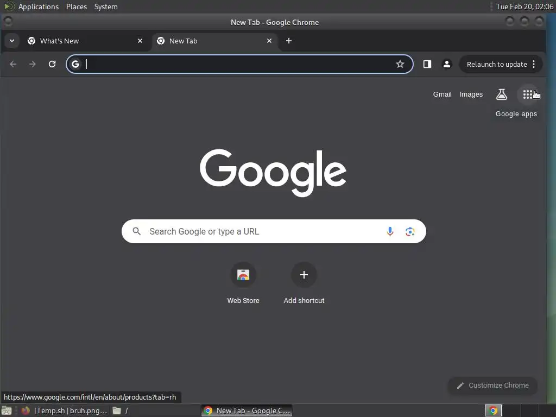Focus the Google search box
Viewport: 556px width, 417px height.
274,231
